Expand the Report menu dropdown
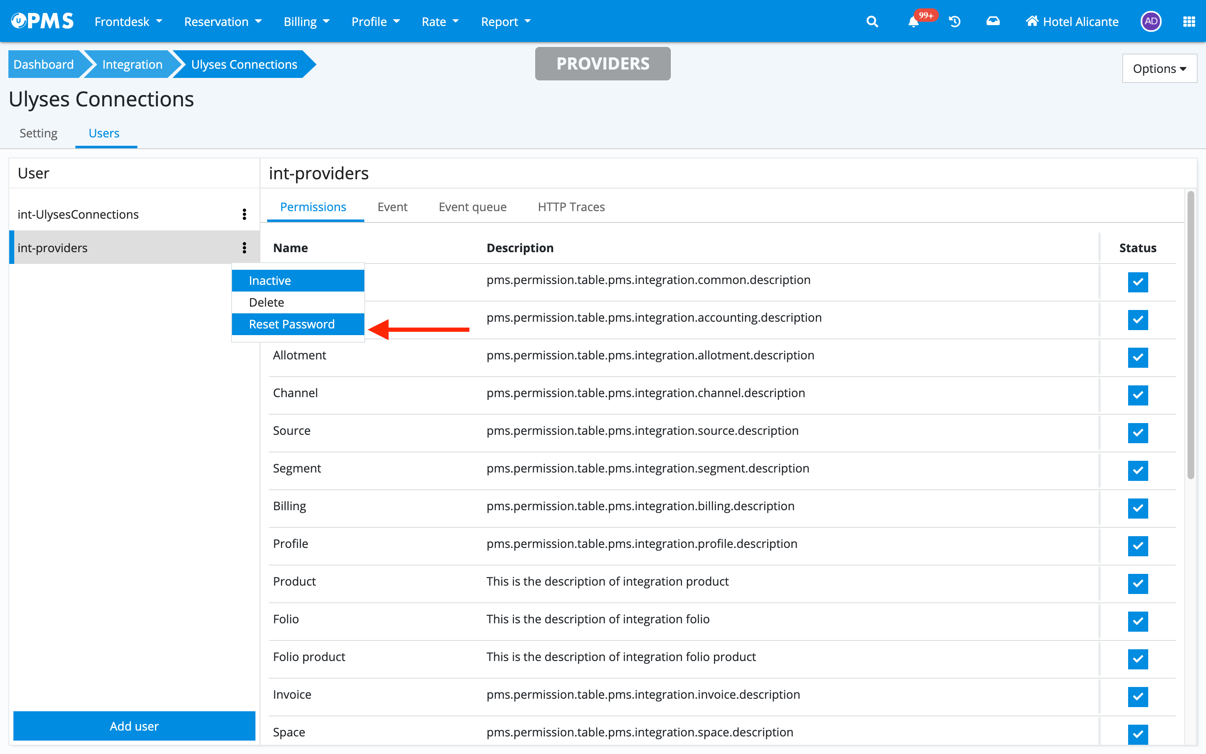The image size is (1206, 754). [x=505, y=21]
